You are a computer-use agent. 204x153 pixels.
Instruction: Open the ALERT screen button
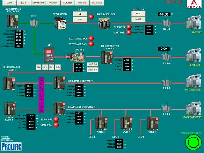9,3
